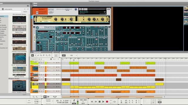Click the MIX button on Sub bass channel

tap(109, 9)
